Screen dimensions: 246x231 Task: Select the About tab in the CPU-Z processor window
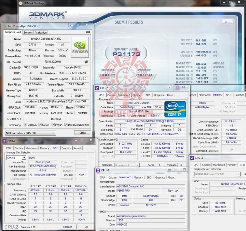click(x=170, y=95)
